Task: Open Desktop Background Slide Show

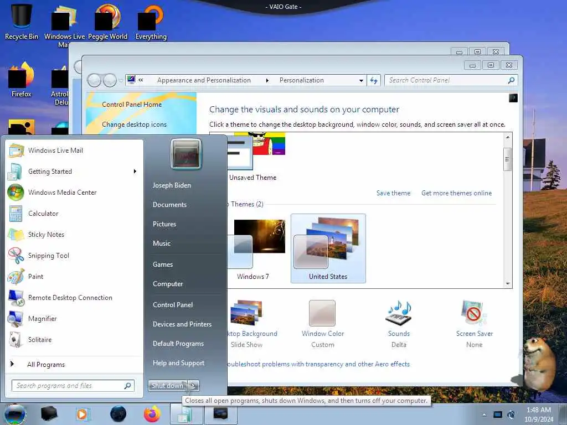Action: 252,323
